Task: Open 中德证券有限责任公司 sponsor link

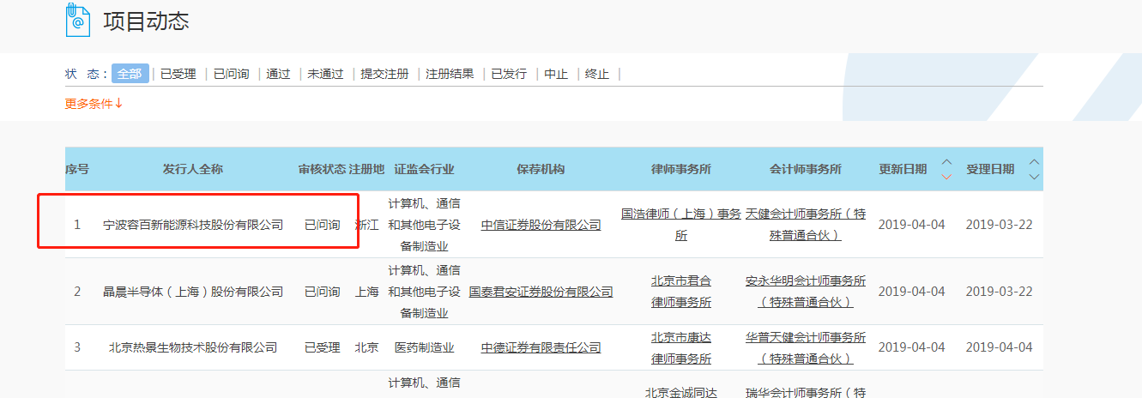Action: click(x=541, y=347)
